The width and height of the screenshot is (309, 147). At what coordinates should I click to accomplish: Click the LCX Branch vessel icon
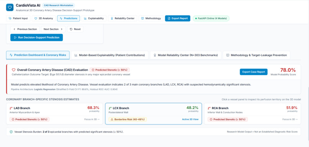click(110, 108)
